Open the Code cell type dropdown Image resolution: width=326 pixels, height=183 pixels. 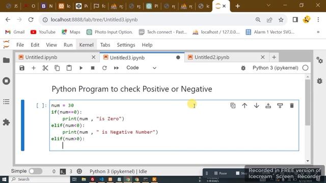pos(141,68)
